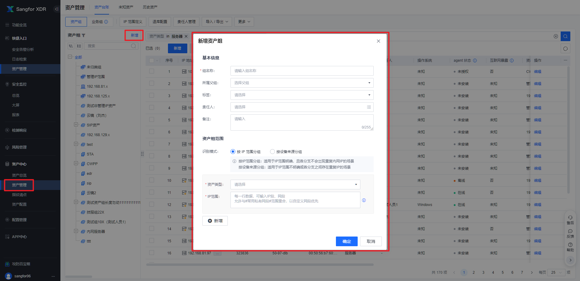Click the blue search magnifier button

(x=565, y=36)
